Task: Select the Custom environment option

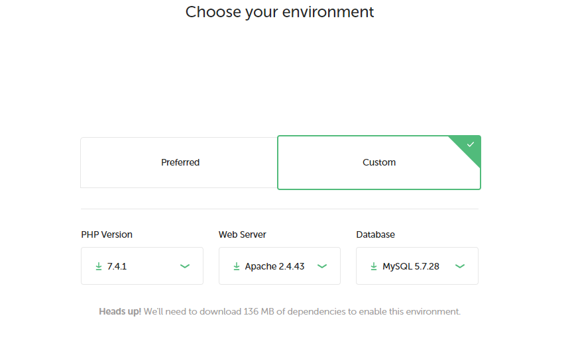Action: pyautogui.click(x=379, y=162)
